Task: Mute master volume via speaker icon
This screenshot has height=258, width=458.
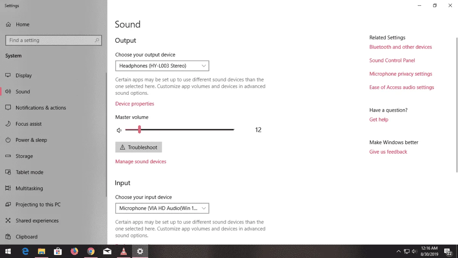Action: 119,130
